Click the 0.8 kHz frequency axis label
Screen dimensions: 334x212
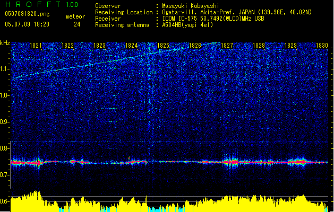tap(5, 148)
